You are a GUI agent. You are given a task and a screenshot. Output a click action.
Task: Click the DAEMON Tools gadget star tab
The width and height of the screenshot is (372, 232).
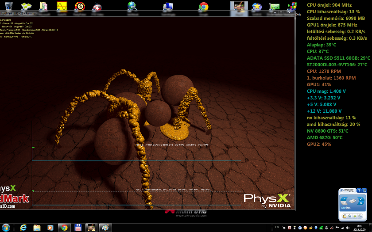point(364,190)
